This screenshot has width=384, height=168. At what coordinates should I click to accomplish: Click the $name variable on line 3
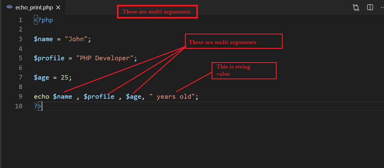(43, 39)
